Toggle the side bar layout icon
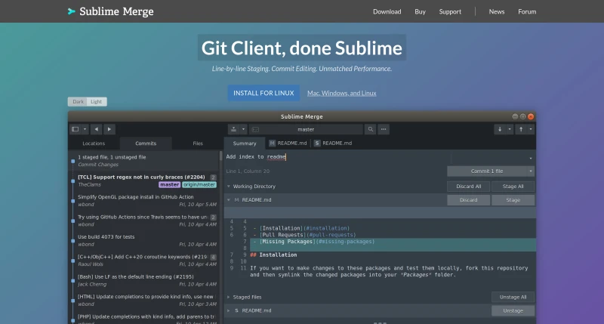The height and width of the screenshot is (324, 604). coord(75,129)
